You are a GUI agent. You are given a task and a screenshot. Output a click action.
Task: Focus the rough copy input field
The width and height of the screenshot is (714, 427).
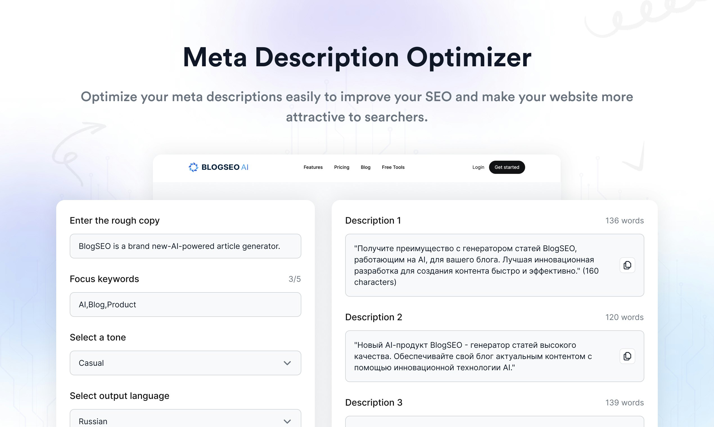pos(185,246)
